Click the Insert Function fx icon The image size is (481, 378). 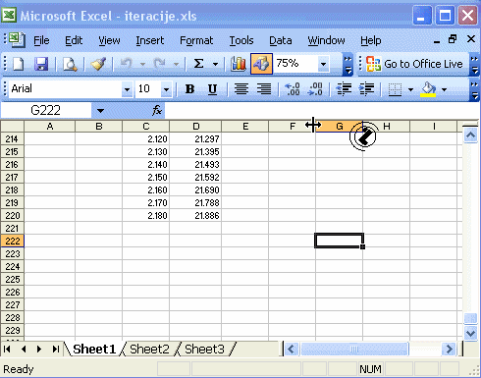[157, 110]
